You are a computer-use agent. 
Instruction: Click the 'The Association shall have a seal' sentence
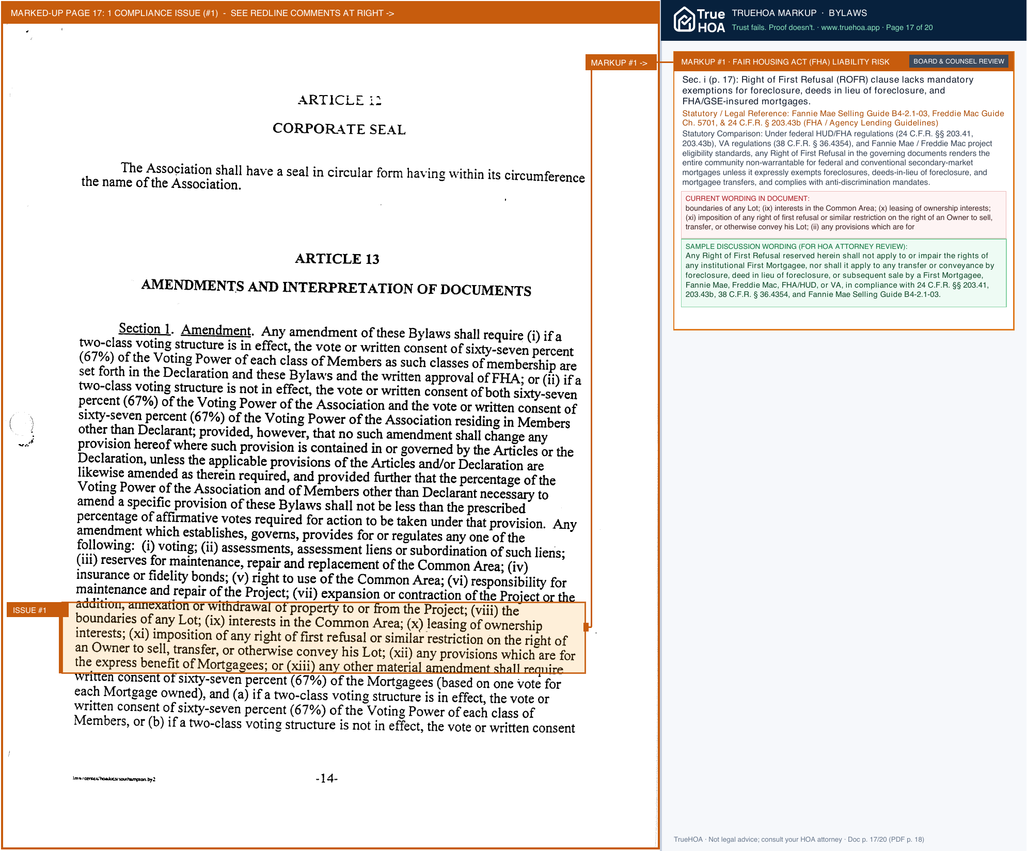[x=333, y=176]
